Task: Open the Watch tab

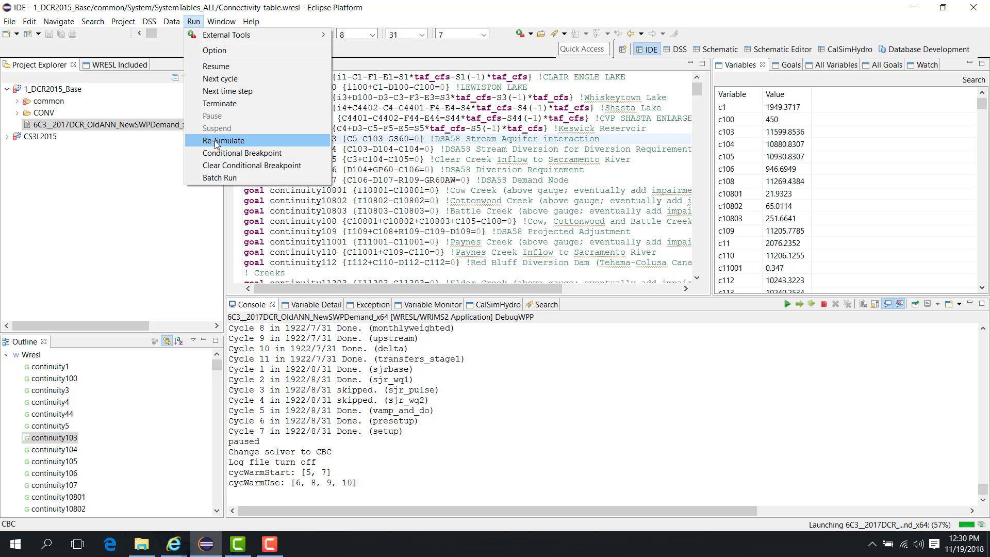Action: 922,64
